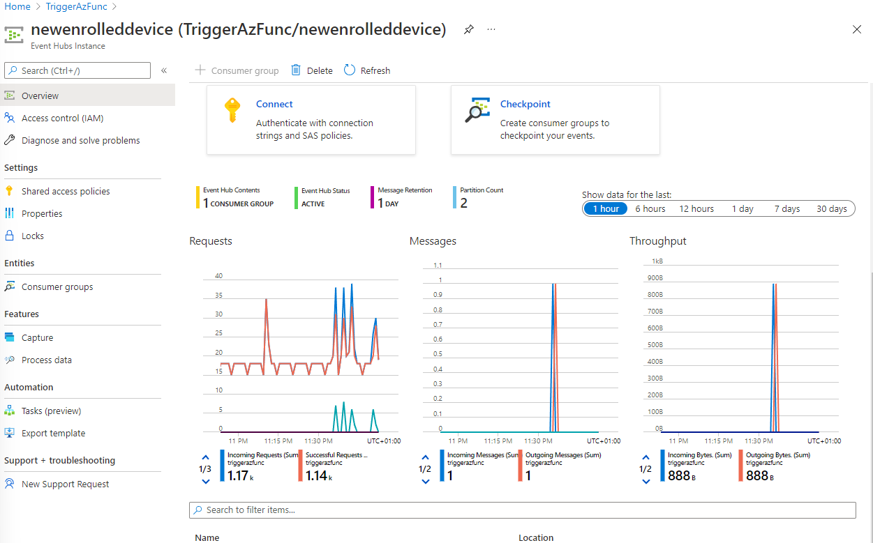Select the 30 days time range
This screenshot has width=873, height=543.
(x=831, y=208)
